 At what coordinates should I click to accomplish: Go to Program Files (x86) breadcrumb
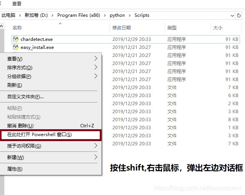tap(79, 15)
